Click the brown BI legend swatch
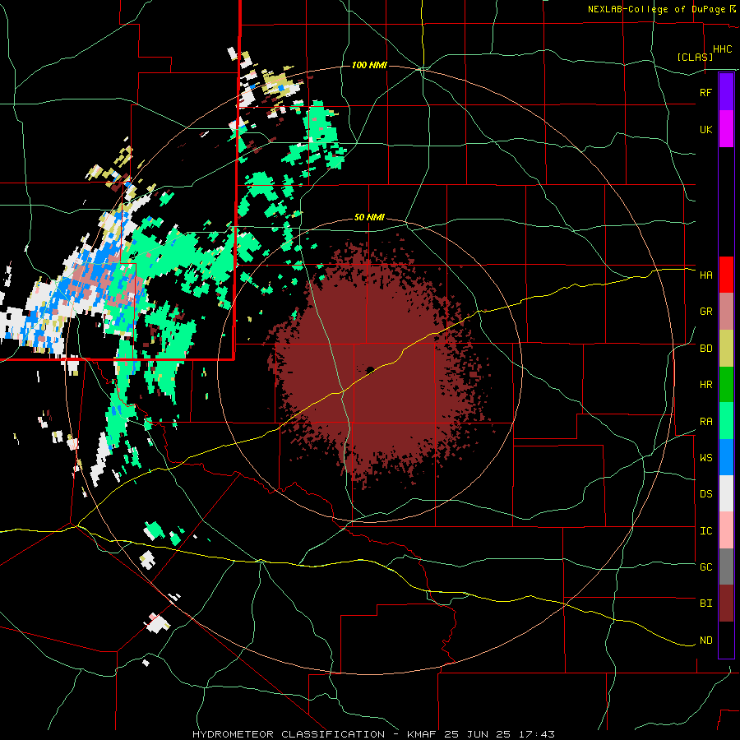Image resolution: width=740 pixels, height=740 pixels. click(x=726, y=604)
